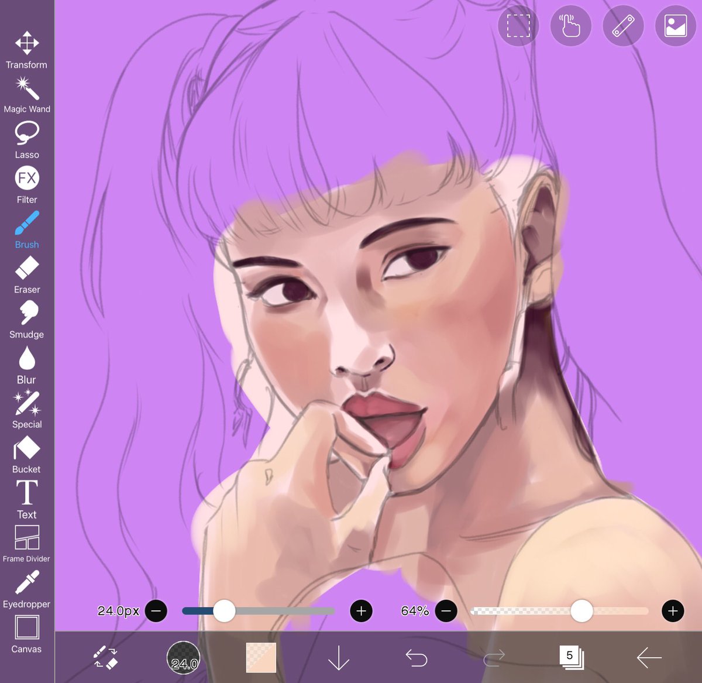Image resolution: width=702 pixels, height=683 pixels.
Task: Adjust the opacity slider
Action: click(x=560, y=611)
